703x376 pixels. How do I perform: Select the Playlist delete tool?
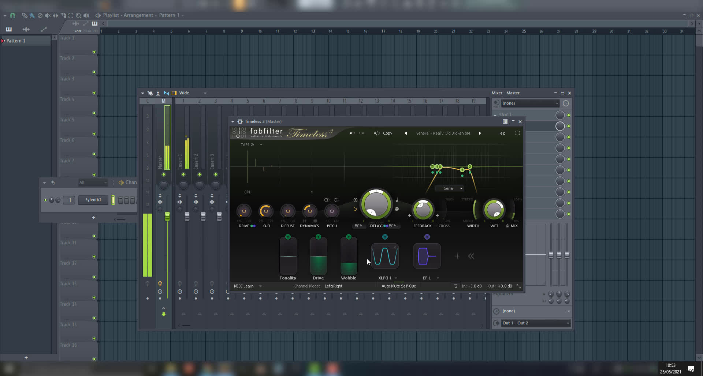(x=40, y=15)
